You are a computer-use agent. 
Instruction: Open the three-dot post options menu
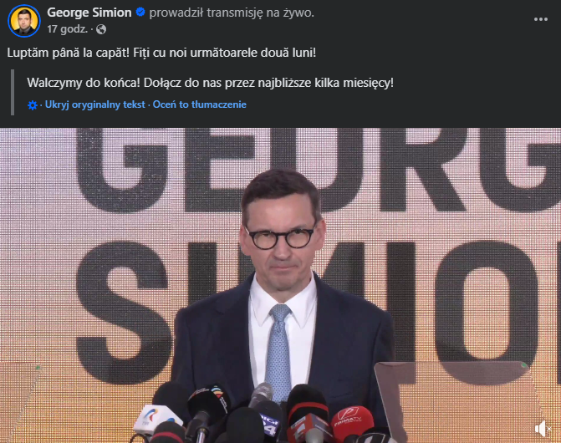[541, 19]
